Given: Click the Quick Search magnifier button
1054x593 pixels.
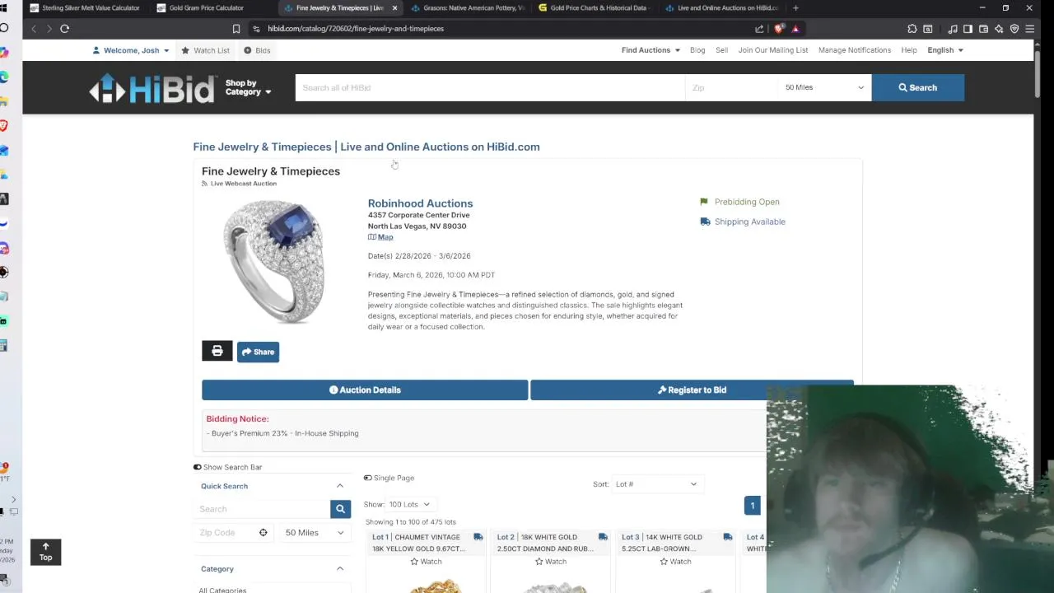Looking at the screenshot, I should [340, 509].
